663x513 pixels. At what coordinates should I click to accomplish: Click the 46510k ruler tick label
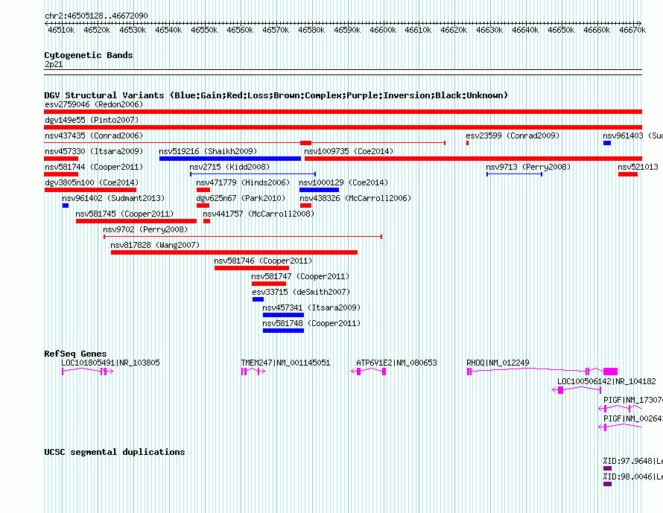tap(61, 30)
